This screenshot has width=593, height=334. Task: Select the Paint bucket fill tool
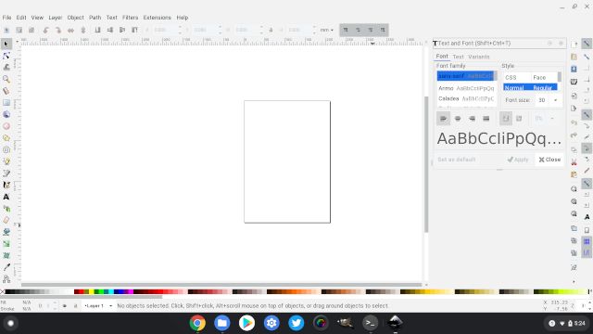coord(6,232)
